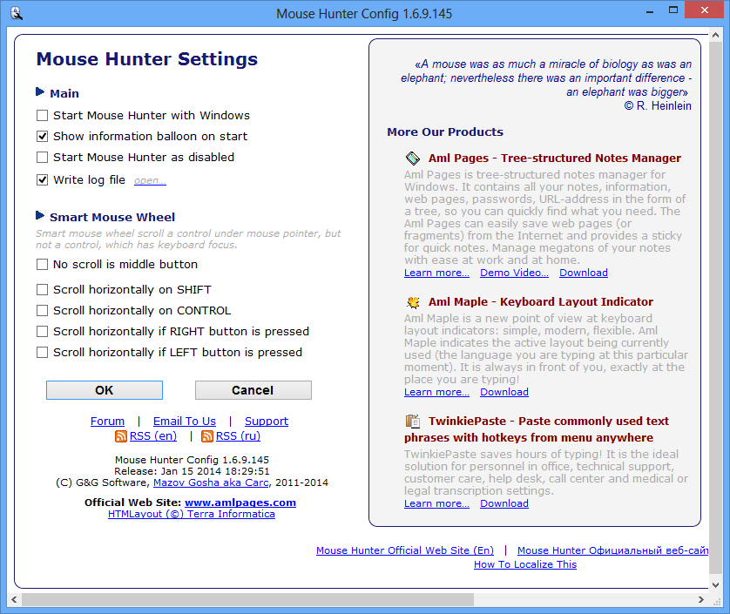Collapse the Smart Mouse Wheel section triangle
The height and width of the screenshot is (614, 730).
(x=40, y=215)
